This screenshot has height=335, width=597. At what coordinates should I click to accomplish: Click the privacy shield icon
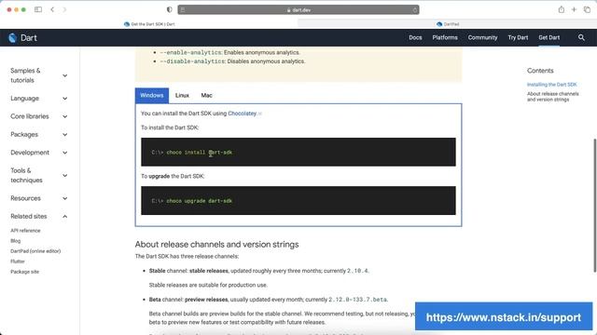tap(170, 9)
